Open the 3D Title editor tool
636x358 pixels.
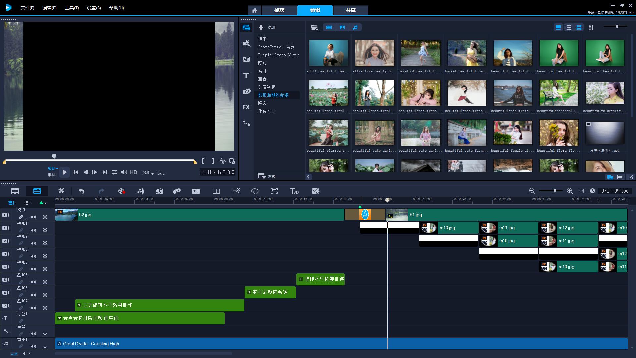[x=294, y=191]
